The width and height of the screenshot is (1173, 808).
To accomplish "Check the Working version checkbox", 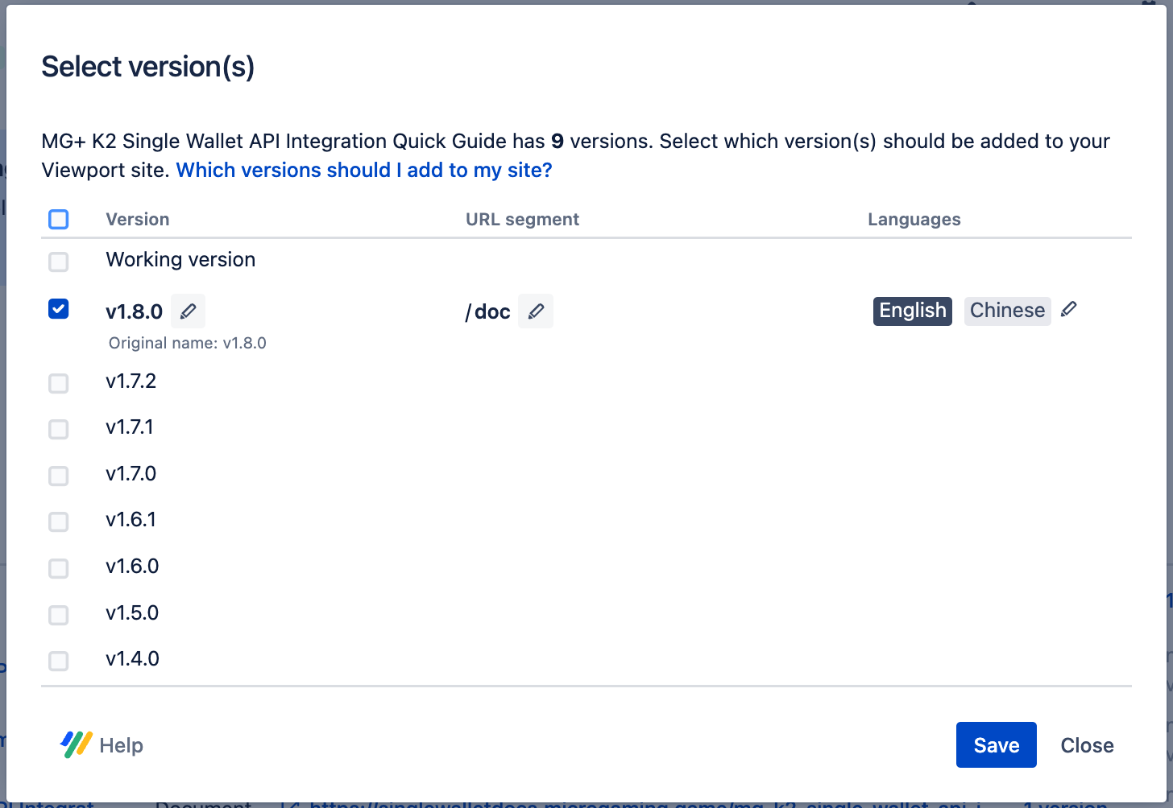I will coord(59,262).
